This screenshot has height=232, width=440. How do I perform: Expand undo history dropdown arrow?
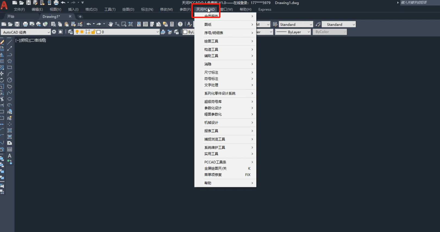[x=94, y=24]
